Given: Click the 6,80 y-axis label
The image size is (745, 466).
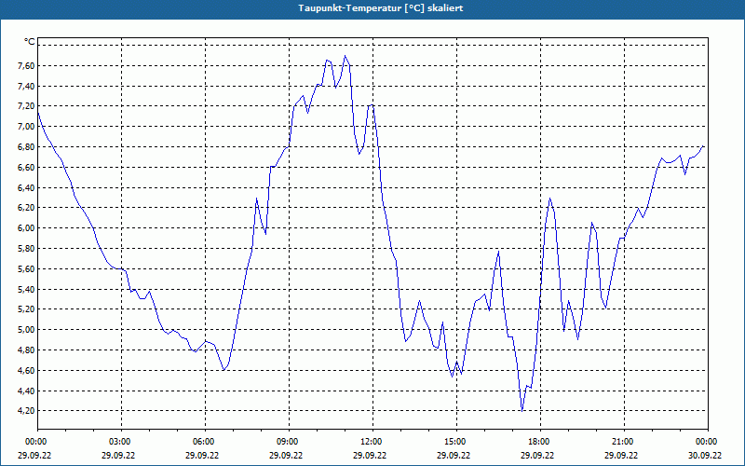Looking at the screenshot, I should click(x=26, y=147).
